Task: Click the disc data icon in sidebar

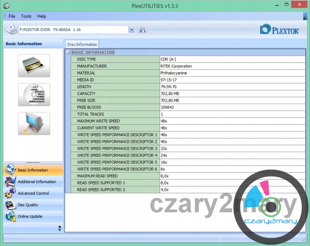Action: click(34, 95)
